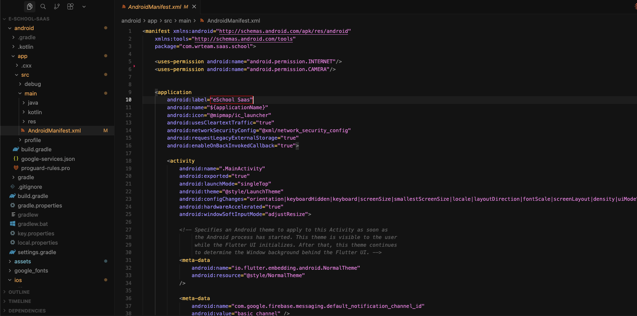
Task: Select the AndroidManifest.xml editor tab
Action: pyautogui.click(x=154, y=7)
